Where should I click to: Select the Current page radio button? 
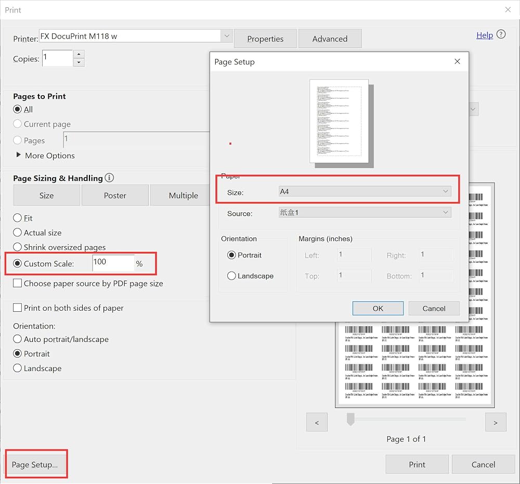tap(17, 124)
